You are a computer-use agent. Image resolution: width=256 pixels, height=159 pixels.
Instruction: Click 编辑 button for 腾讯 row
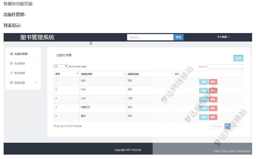(203, 117)
